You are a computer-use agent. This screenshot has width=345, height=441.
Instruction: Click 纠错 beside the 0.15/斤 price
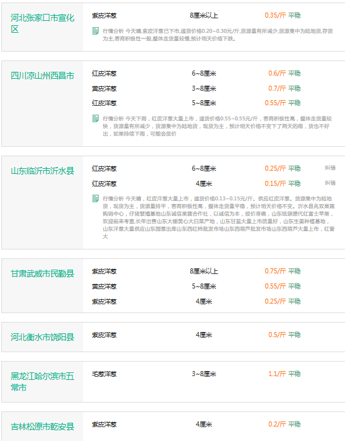pos(330,183)
